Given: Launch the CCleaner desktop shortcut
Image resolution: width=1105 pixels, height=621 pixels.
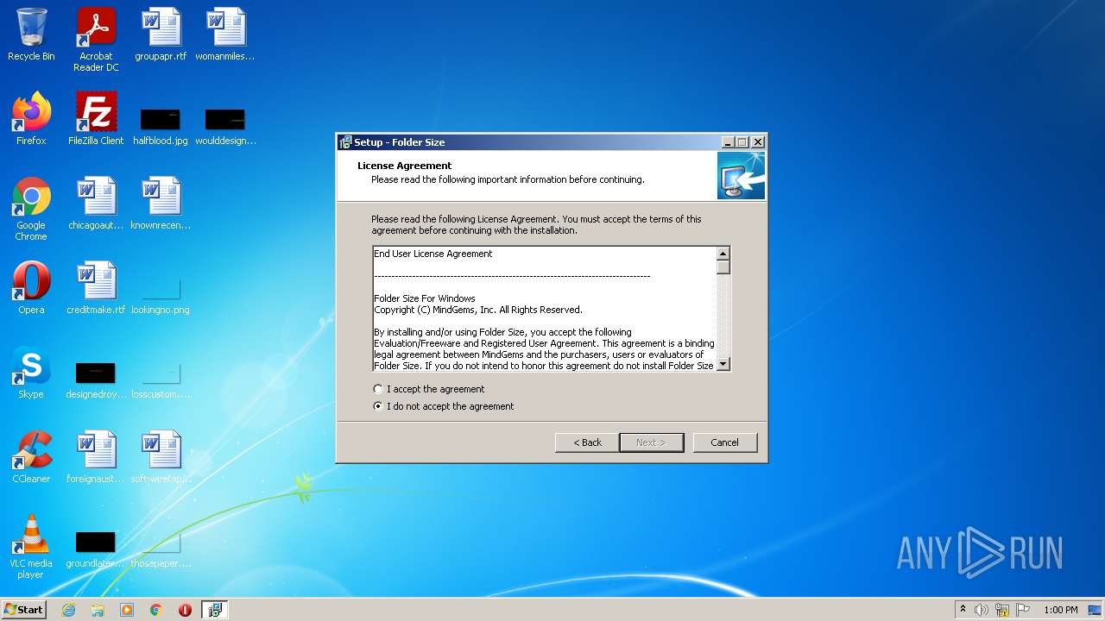Looking at the screenshot, I should click(31, 457).
